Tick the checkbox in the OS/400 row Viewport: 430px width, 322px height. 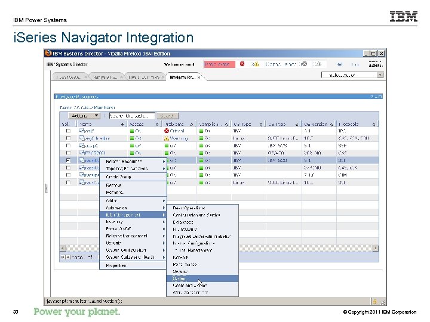point(68,153)
